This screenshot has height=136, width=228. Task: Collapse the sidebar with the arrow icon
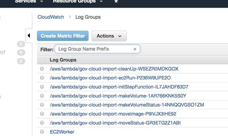[29, 36]
